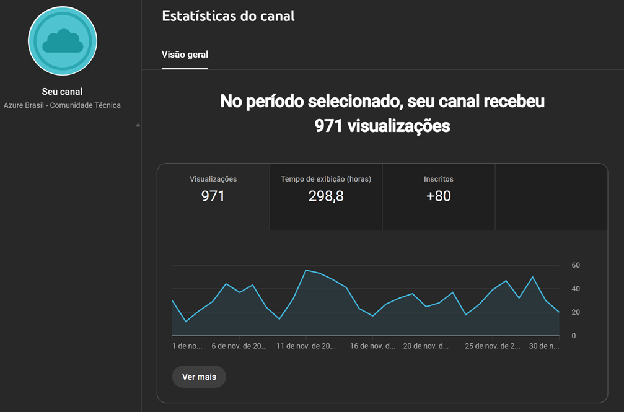Open the Visão geral tab
This screenshot has height=412, width=624.
click(185, 55)
